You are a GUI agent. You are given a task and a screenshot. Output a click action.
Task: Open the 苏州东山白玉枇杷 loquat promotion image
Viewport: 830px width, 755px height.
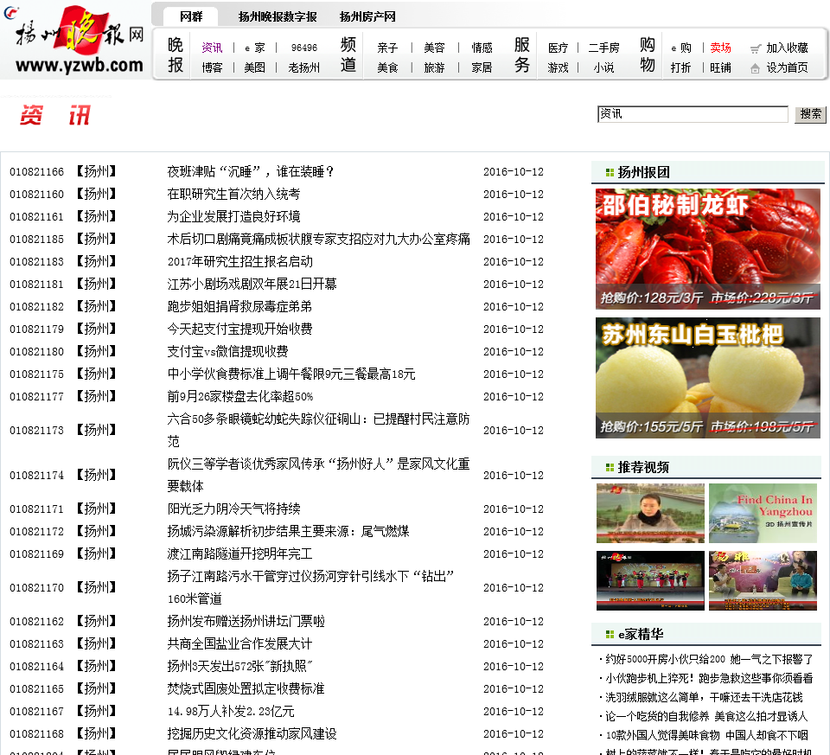(707, 378)
